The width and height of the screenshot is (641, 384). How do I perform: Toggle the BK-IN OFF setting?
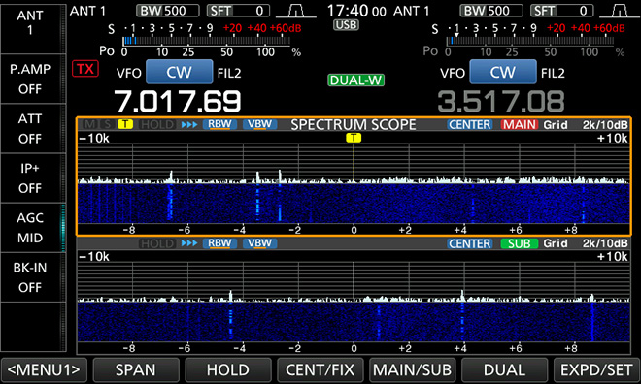coord(30,277)
